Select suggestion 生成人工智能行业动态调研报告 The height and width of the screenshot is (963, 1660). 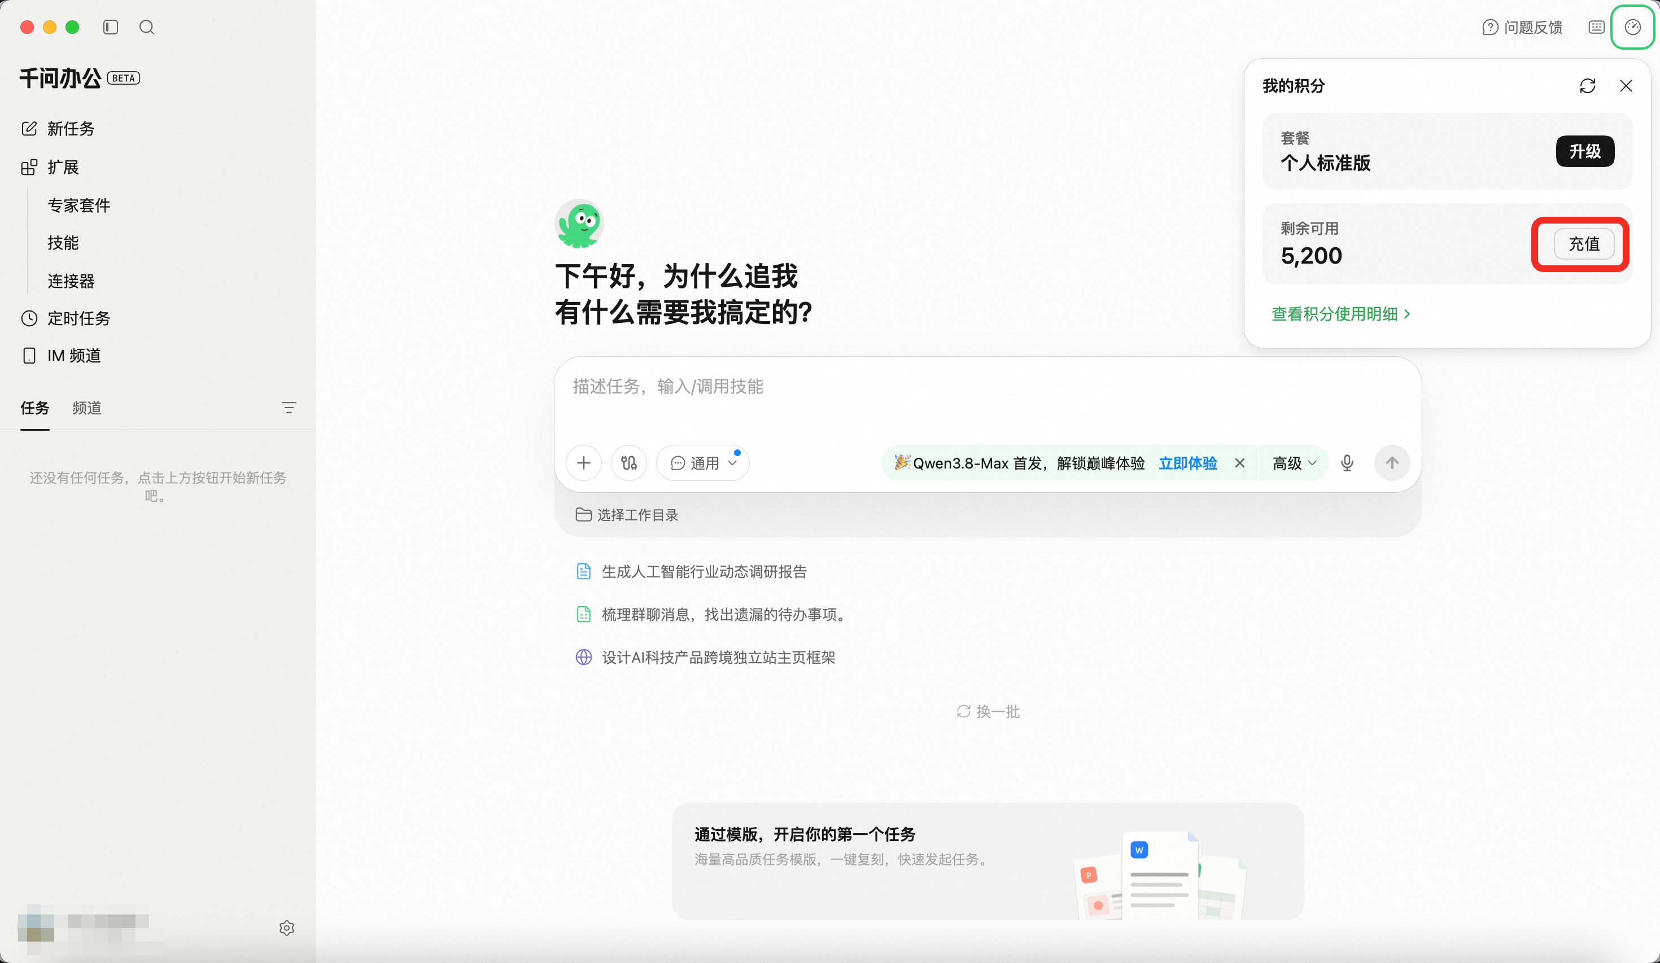(x=704, y=571)
